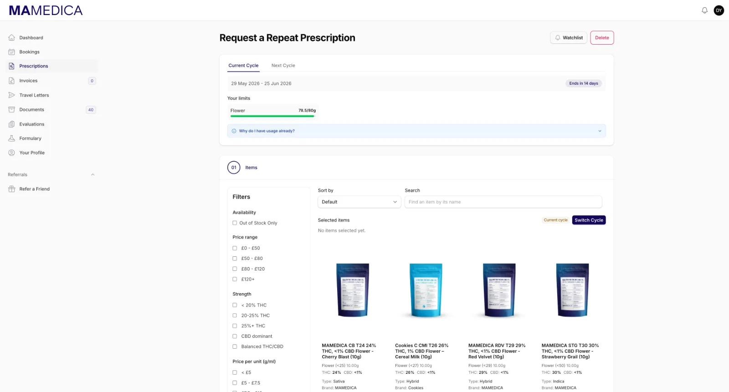Viewport: 729px width, 392px height.
Task: Click the Invoices count badge 0
Action: [92, 81]
